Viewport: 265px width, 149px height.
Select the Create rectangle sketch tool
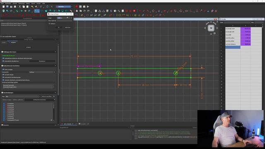click(x=175, y=11)
